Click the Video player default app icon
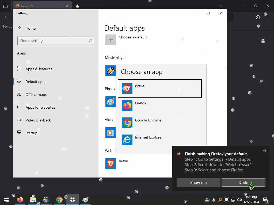The width and height of the screenshot is (274, 205). pyautogui.click(x=111, y=133)
